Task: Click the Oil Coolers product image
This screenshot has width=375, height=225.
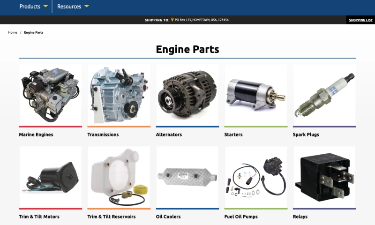Action: tap(187, 177)
